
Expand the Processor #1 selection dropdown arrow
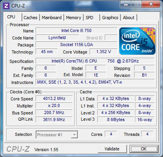(74, 135)
